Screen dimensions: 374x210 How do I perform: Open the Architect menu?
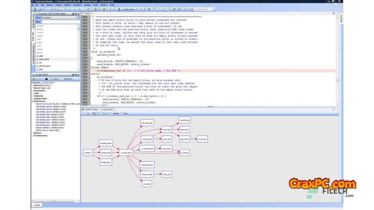point(77,5)
